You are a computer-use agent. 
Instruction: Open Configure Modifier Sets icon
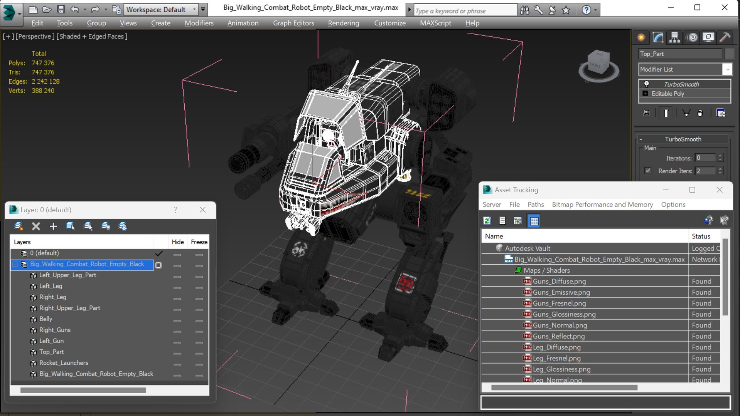(x=721, y=113)
